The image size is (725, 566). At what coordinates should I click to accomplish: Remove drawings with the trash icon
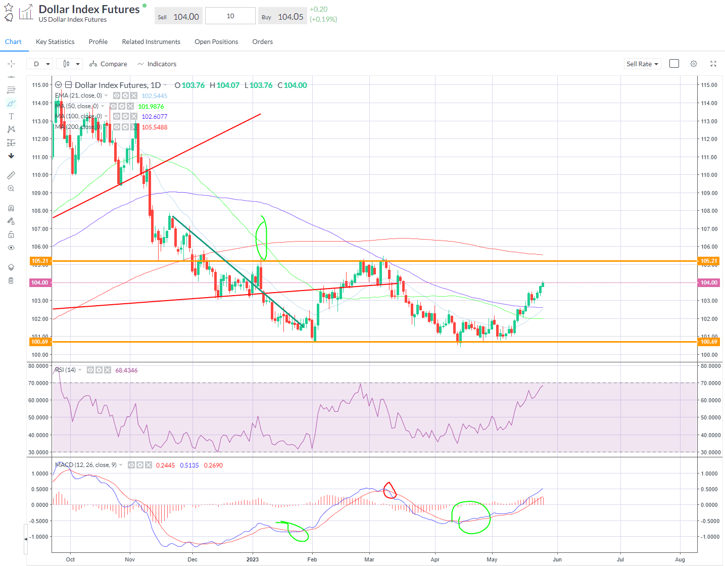[11, 280]
